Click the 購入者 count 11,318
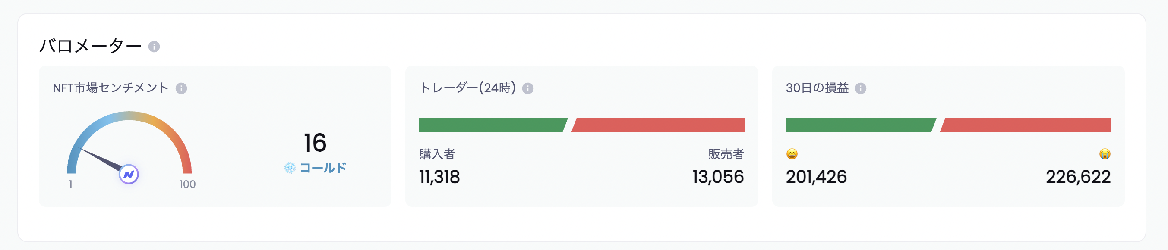The height and width of the screenshot is (250, 1168). coord(439,177)
